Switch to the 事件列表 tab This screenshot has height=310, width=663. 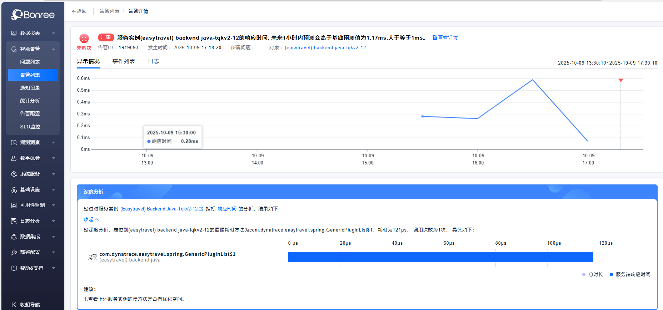[x=124, y=61]
